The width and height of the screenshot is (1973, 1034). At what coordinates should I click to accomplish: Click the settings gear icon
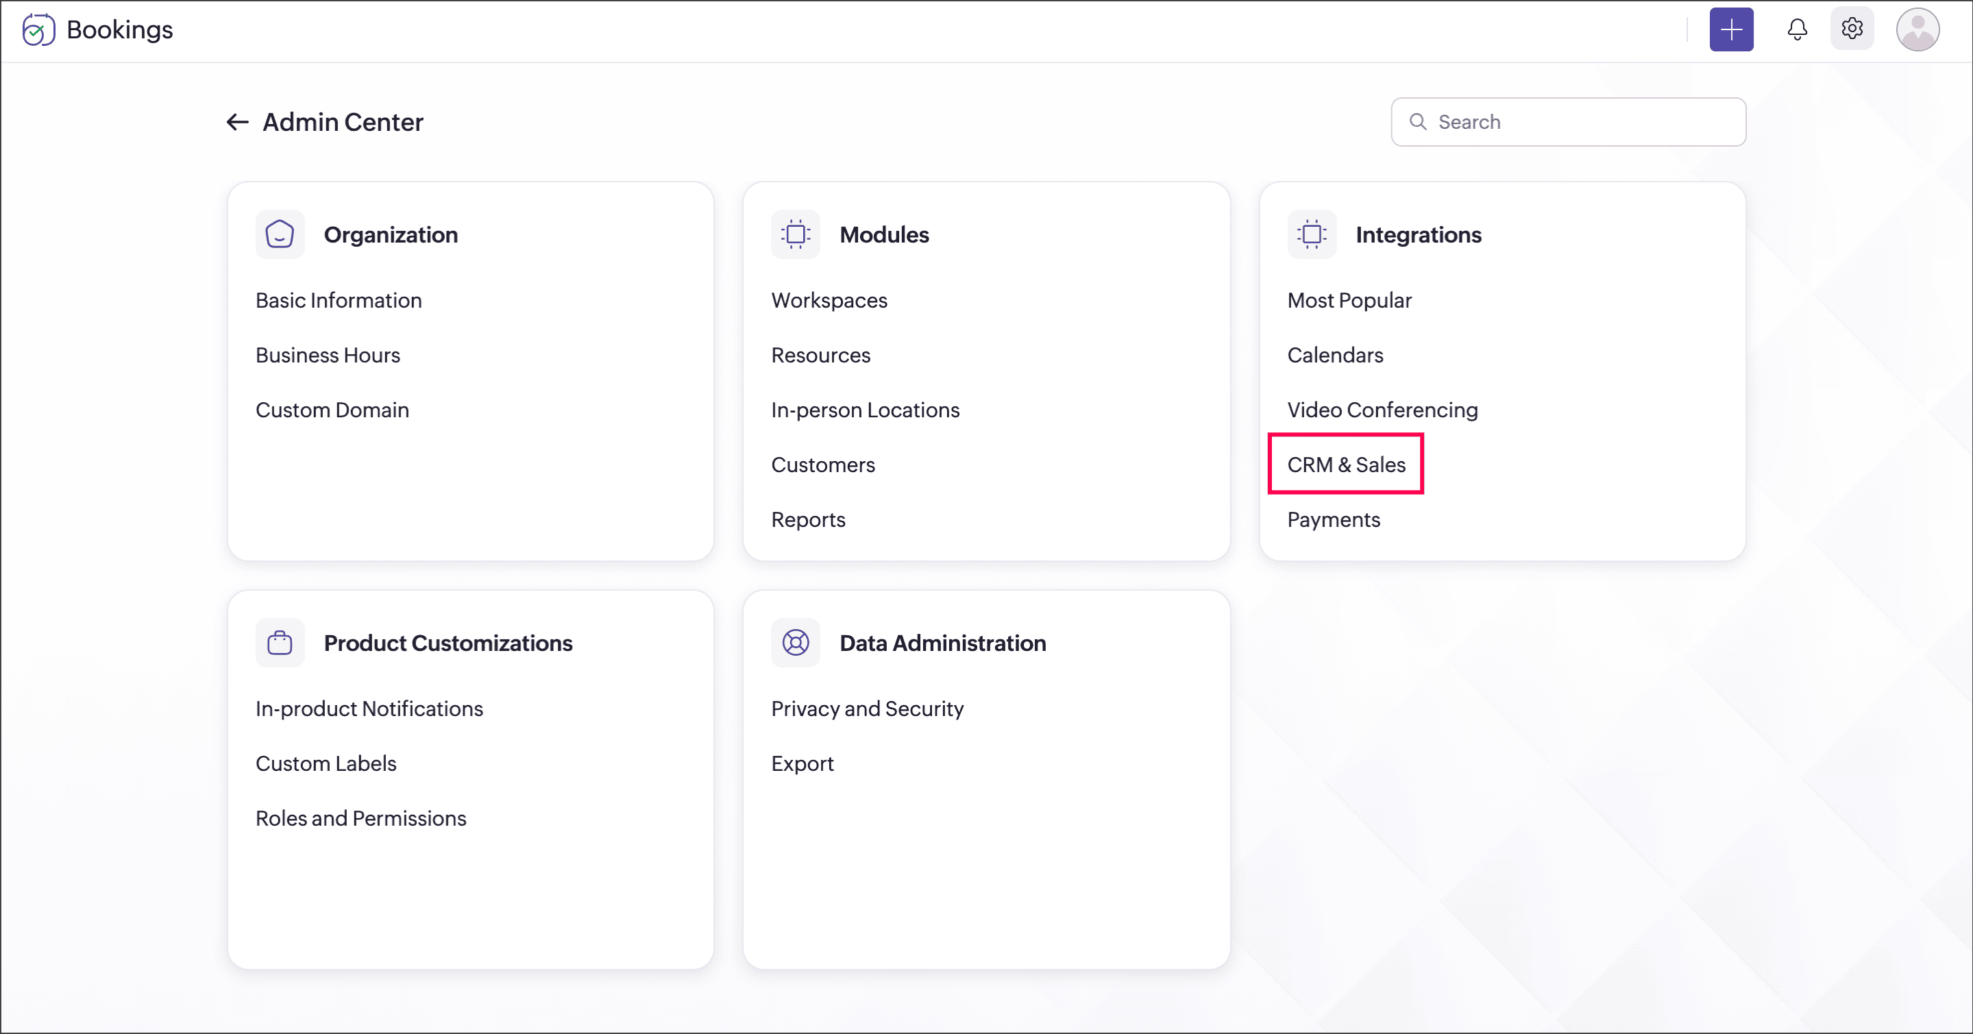[1852, 29]
